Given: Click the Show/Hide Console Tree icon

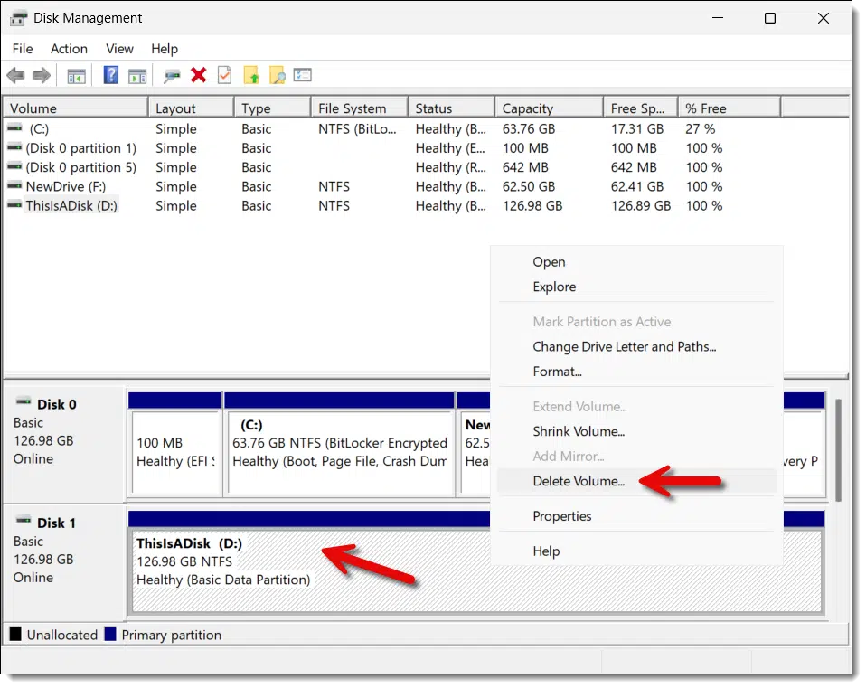Looking at the screenshot, I should (76, 76).
